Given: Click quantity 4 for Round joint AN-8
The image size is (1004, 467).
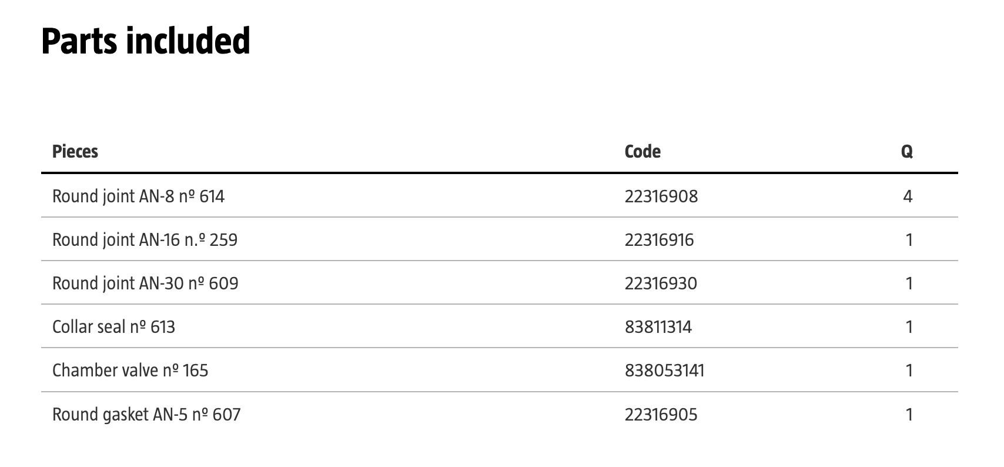Looking at the screenshot, I should [x=908, y=196].
